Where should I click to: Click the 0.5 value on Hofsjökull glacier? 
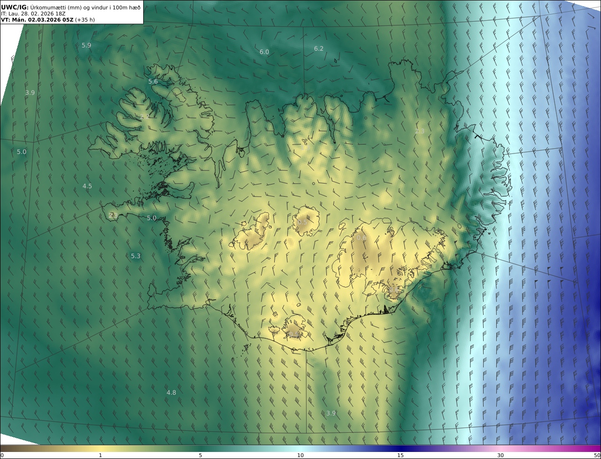tap(302, 222)
